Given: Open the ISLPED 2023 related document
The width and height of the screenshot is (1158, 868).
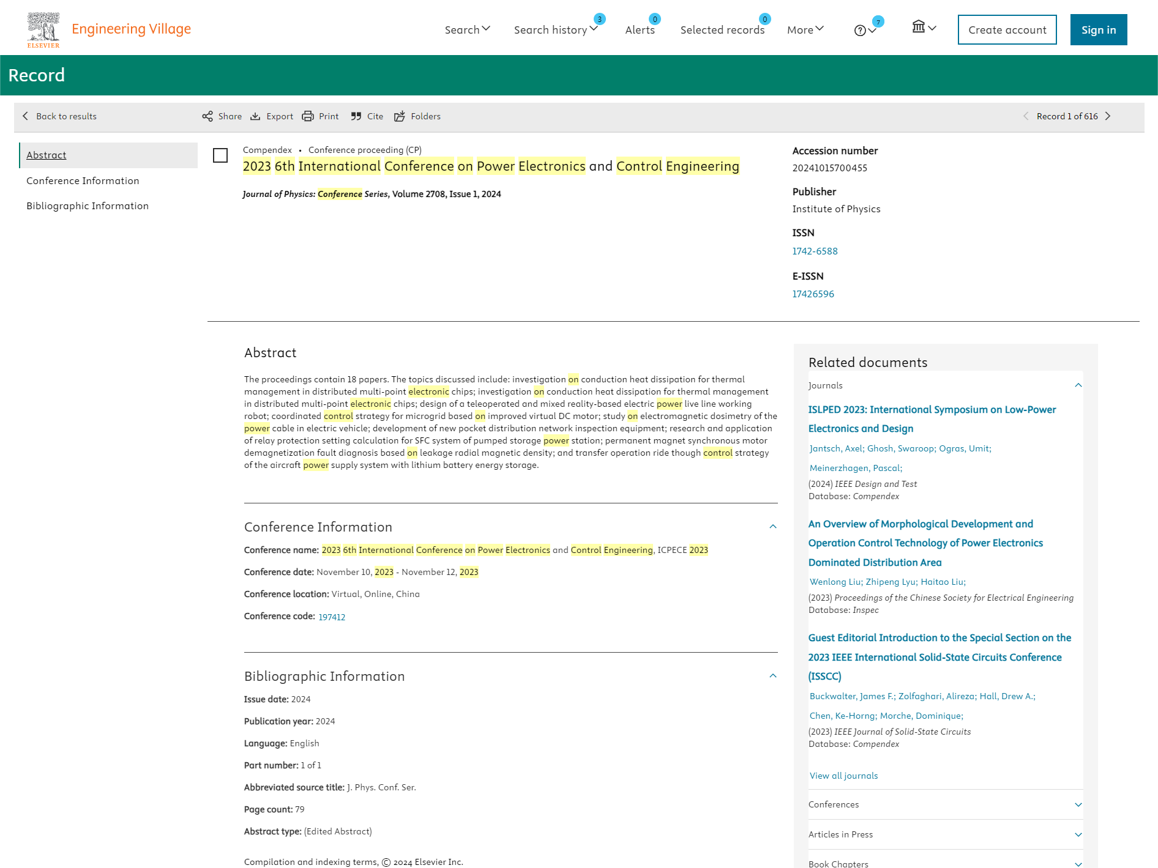Looking at the screenshot, I should [932, 419].
